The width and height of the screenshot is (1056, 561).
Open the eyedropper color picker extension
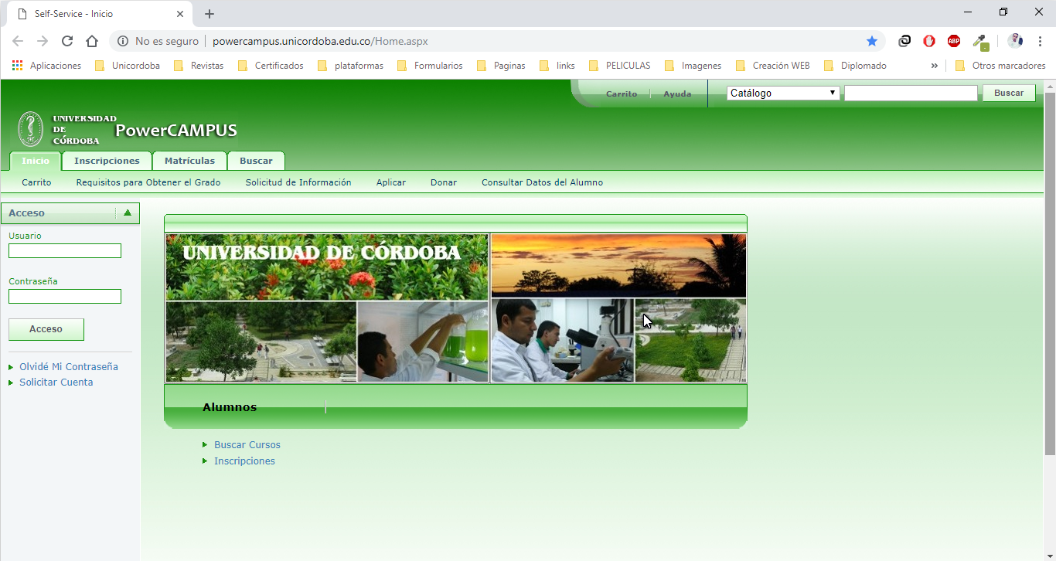tap(980, 42)
